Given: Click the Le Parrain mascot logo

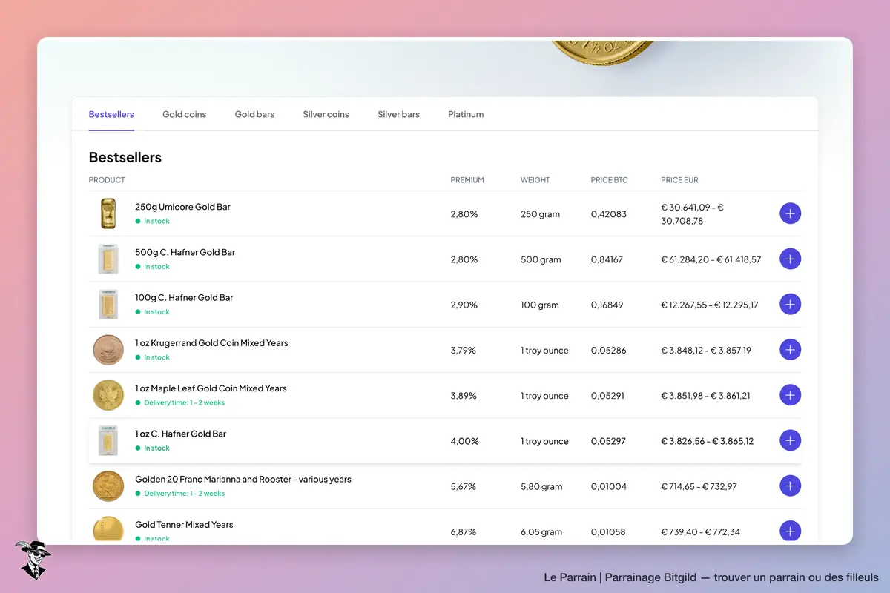Looking at the screenshot, I should click(x=33, y=560).
